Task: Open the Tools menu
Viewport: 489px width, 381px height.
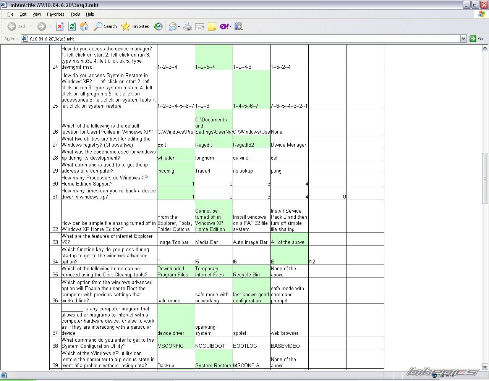Action: [75, 14]
